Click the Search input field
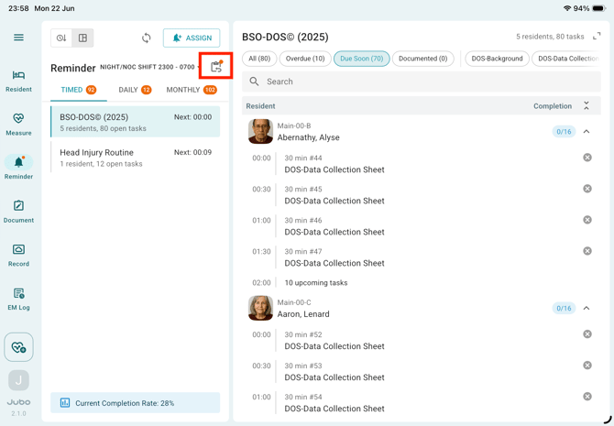The image size is (614, 426). coord(421,82)
